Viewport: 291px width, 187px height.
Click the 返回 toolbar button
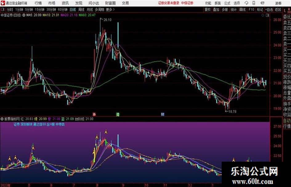click(x=278, y=10)
